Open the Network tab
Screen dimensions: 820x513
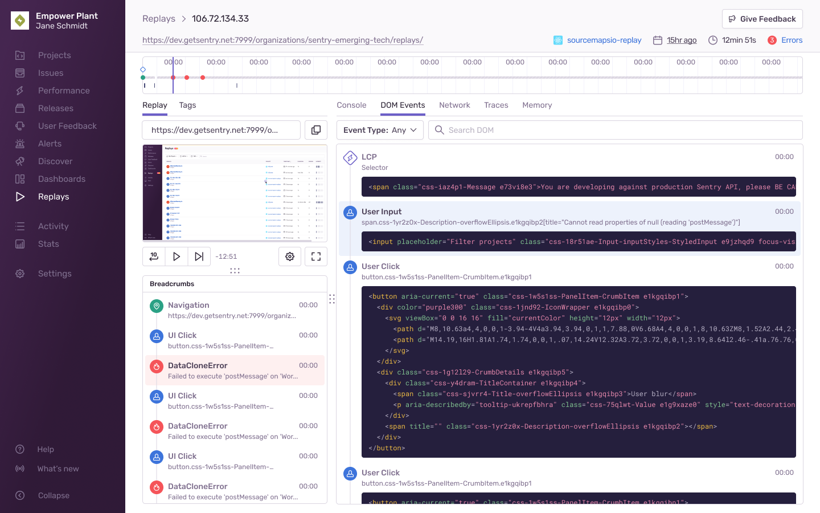click(x=454, y=105)
